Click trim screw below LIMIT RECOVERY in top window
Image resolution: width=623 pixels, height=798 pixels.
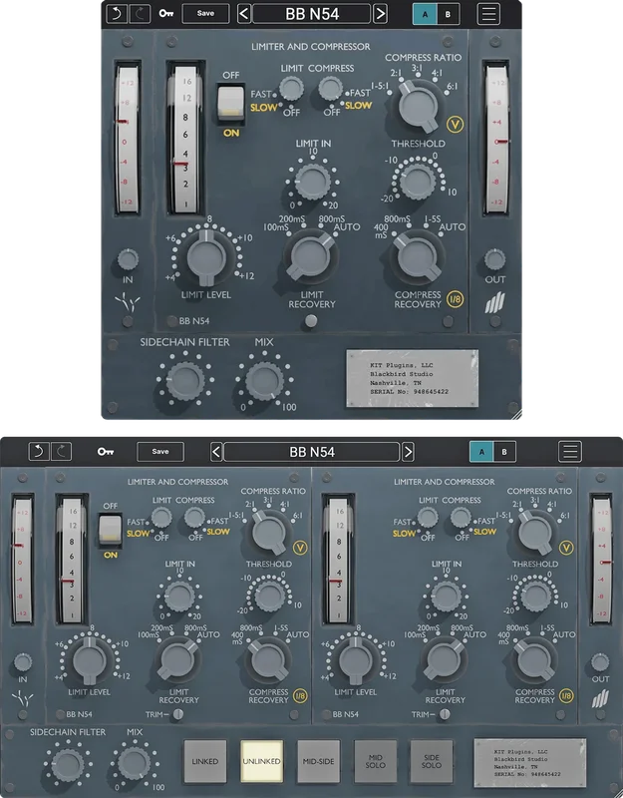(311, 321)
